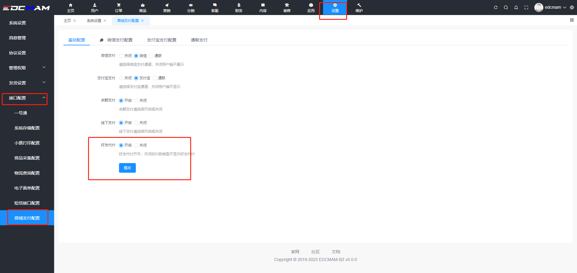Open the notification bell
This screenshot has width=577, height=273.
click(x=516, y=8)
